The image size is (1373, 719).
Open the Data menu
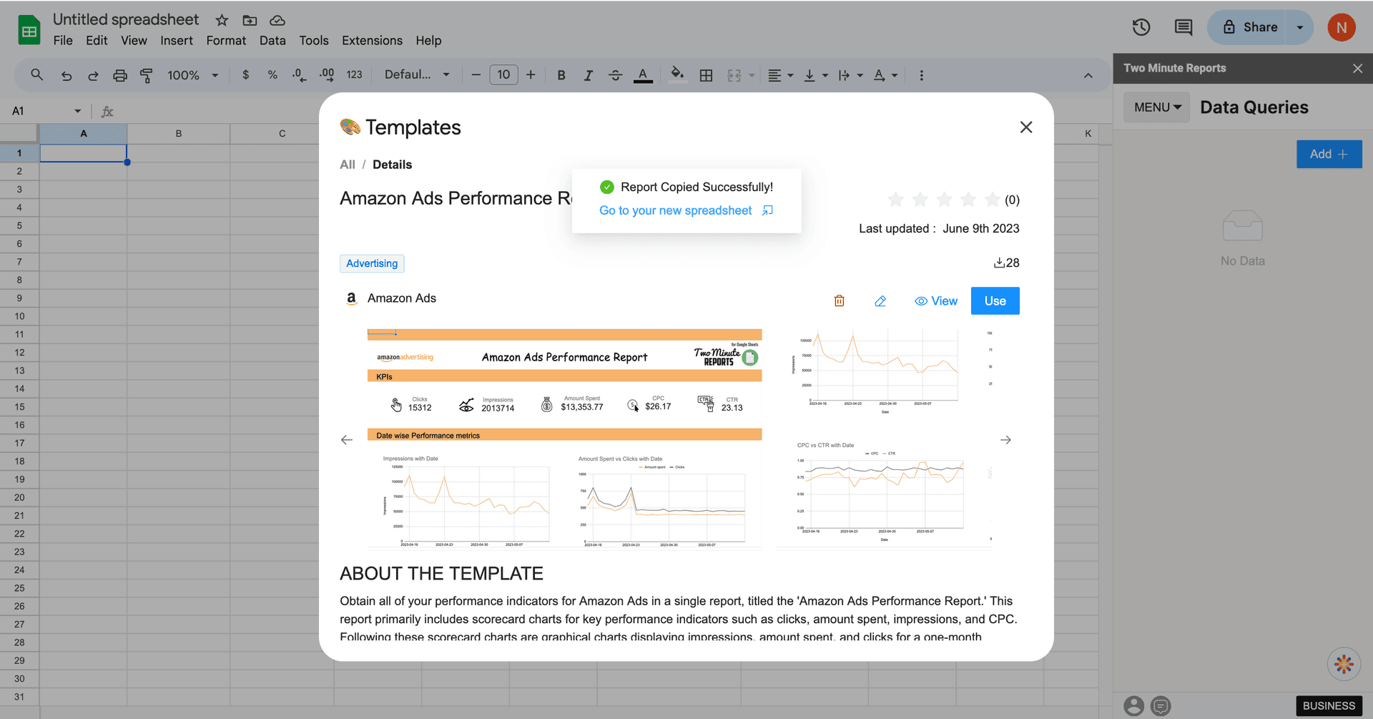(x=272, y=40)
